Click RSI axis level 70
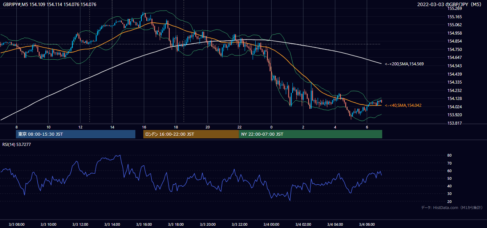This screenshot has height=228, width=487. 450,163
